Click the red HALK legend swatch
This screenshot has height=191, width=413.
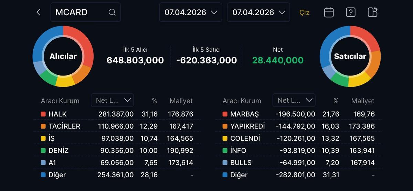[x=43, y=114]
